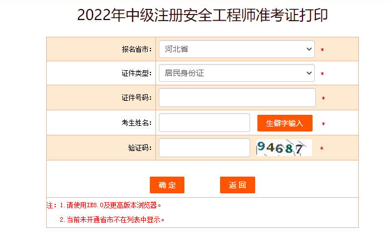390x234 pixels.
Task: Click the red asterisk next to 生僻字输入
Action: pos(323,124)
